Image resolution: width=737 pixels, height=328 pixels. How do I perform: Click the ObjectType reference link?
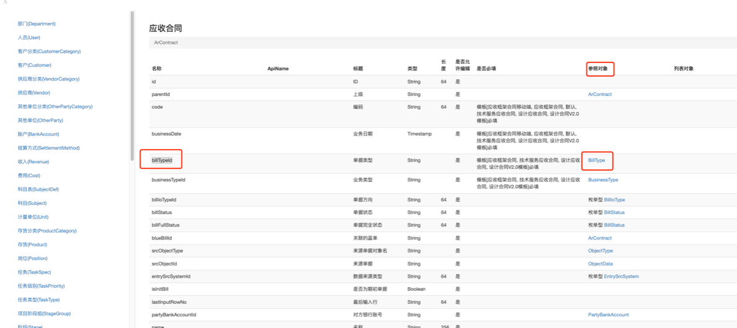click(600, 251)
